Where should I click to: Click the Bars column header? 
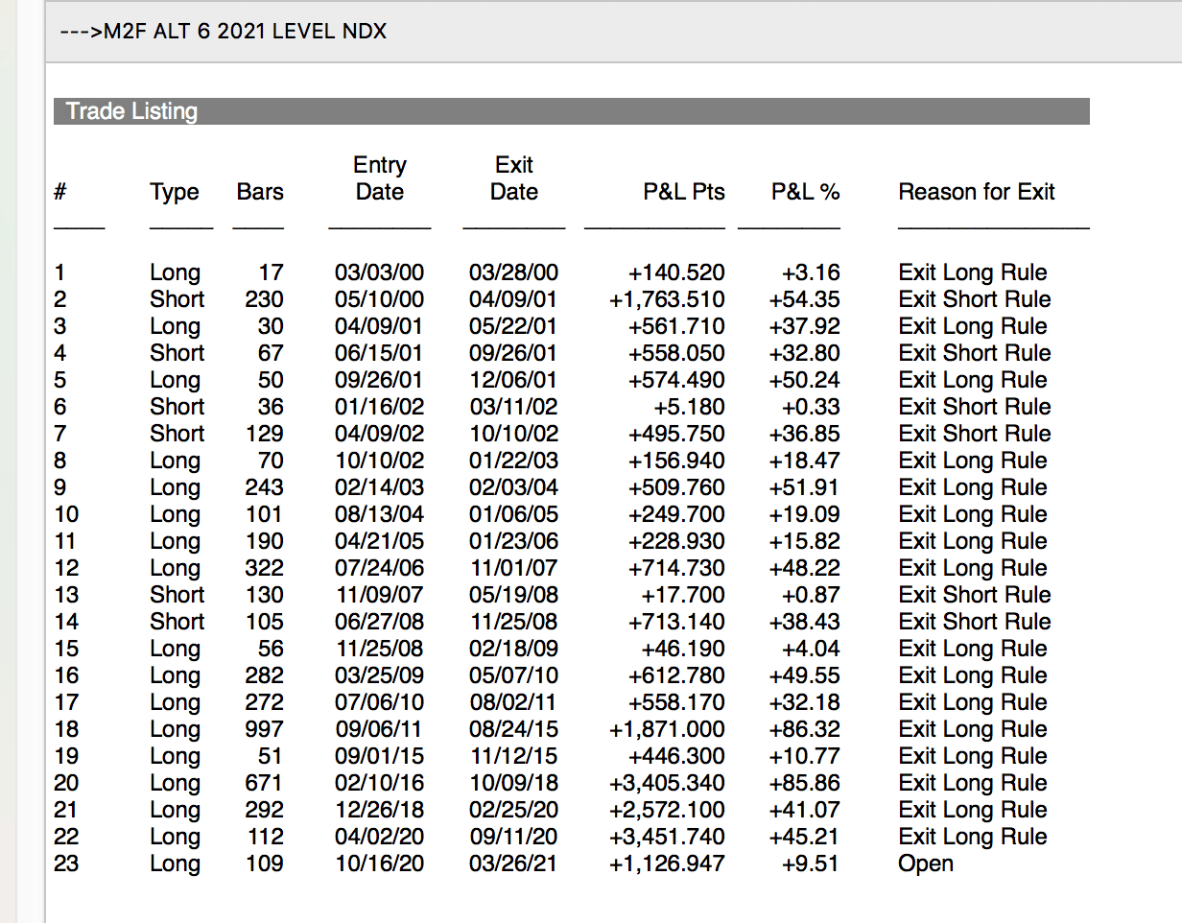[x=260, y=192]
